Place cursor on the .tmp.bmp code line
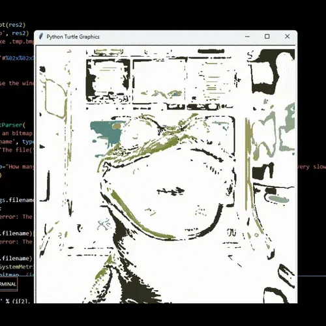 (x=17, y=42)
